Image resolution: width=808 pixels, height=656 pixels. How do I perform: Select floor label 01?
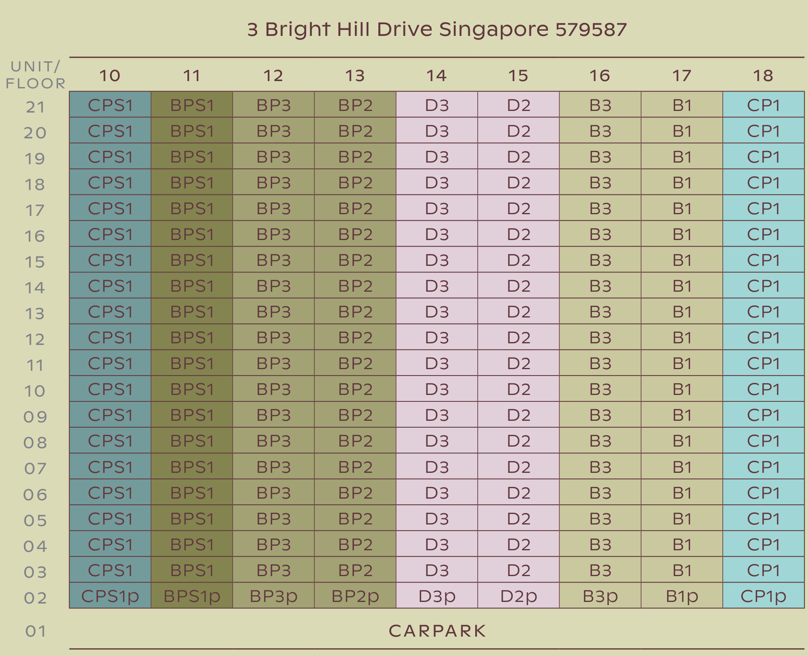(x=35, y=631)
